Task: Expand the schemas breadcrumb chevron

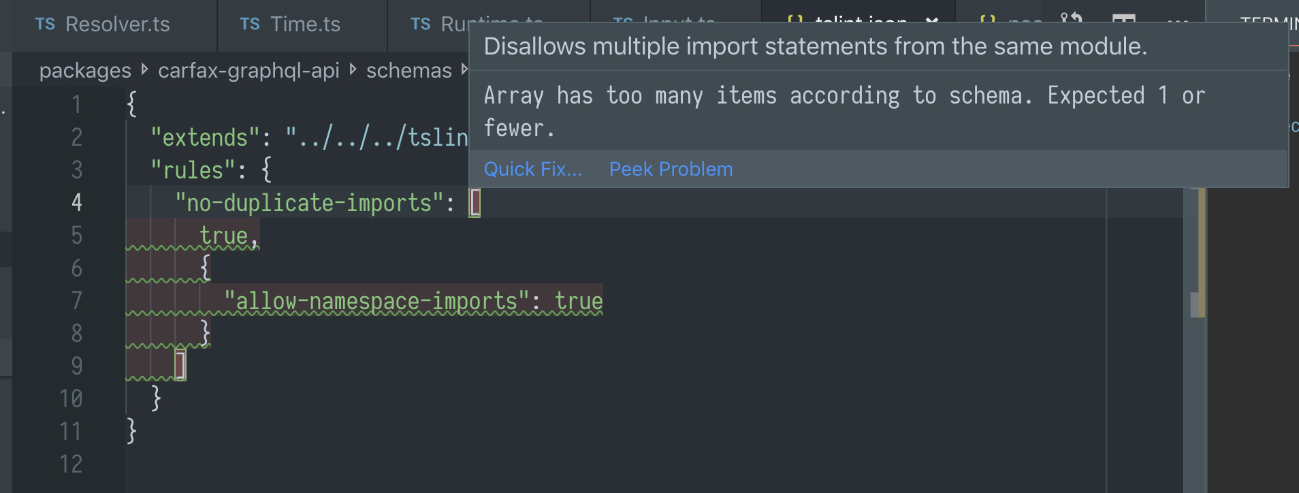Action: 465,69
